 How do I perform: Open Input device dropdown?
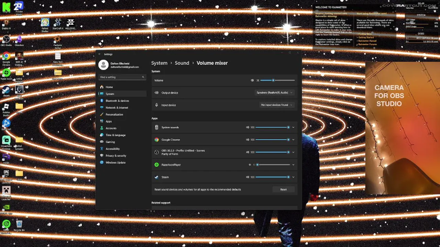pos(277,105)
